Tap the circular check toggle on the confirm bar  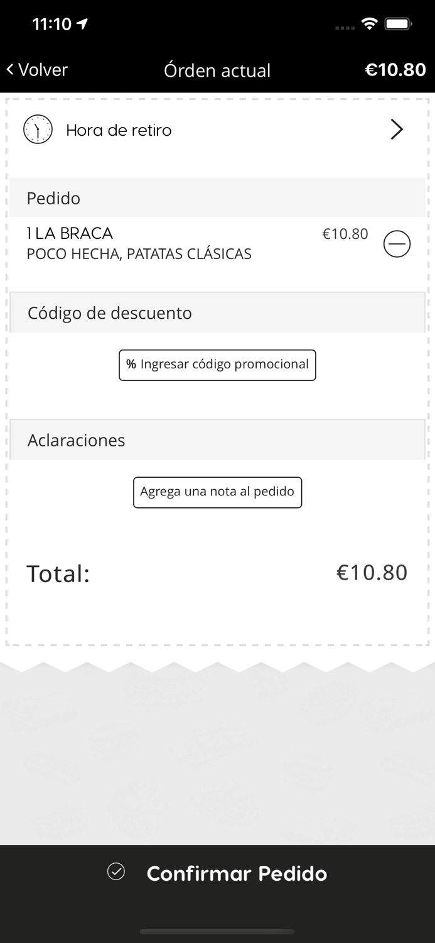tap(115, 873)
